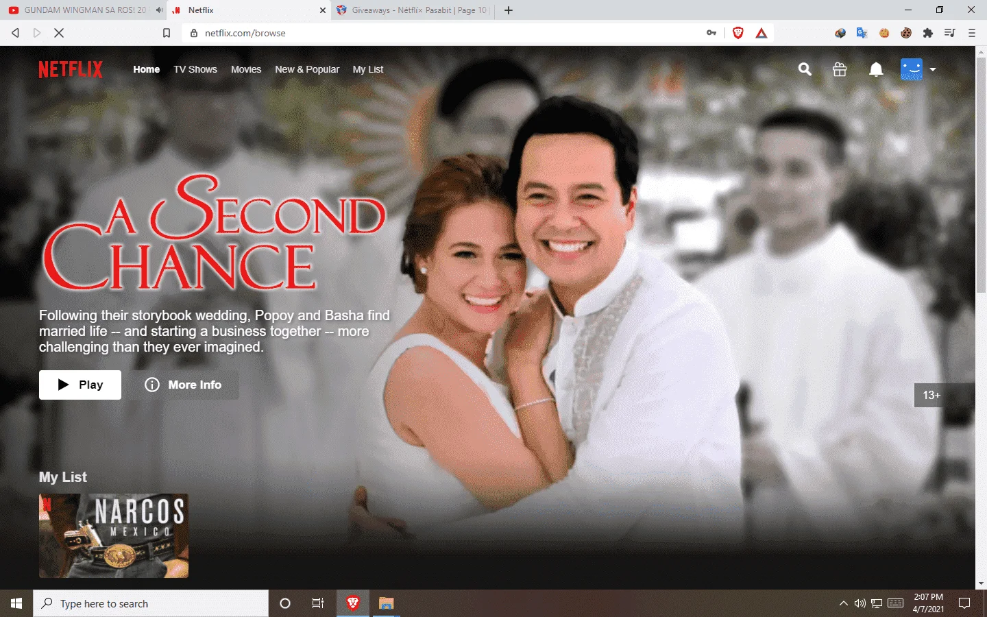
Task: Select the Narcos Mexico thumbnail
Action: click(x=114, y=535)
